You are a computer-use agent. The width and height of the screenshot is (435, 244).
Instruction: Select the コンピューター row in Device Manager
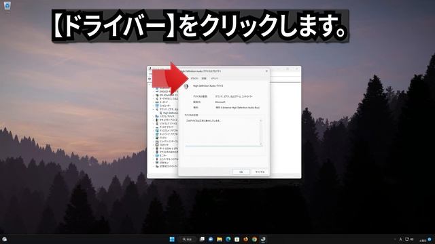coord(164,106)
